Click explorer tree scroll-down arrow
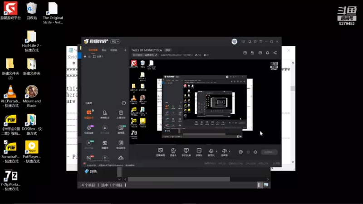 click(x=119, y=179)
